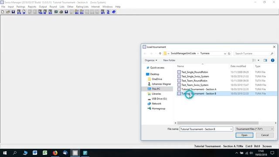Click the Cancel button
The image size is (279, 157).
265,135
